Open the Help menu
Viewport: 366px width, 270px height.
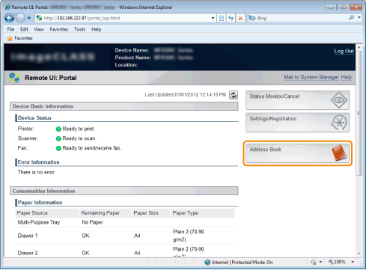click(x=96, y=29)
